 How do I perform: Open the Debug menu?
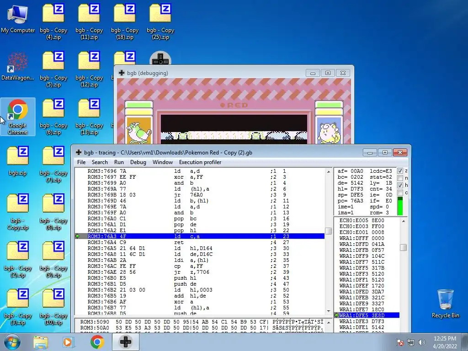pyautogui.click(x=138, y=162)
